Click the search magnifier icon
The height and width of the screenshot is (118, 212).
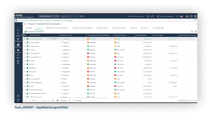pyautogui.click(x=81, y=16)
